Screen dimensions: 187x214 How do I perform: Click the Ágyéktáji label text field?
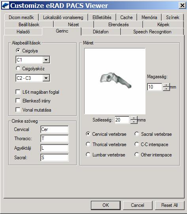[x=55, y=148]
